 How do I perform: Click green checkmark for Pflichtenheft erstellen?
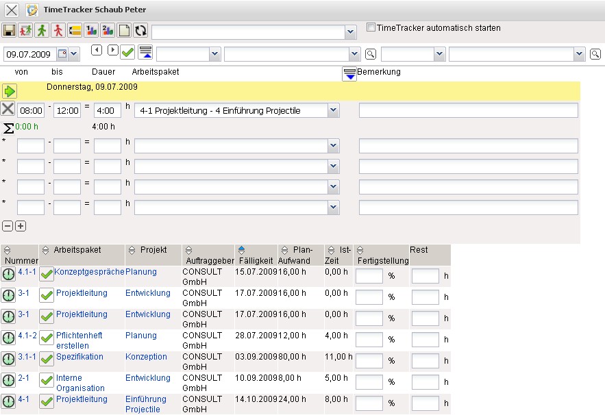tap(47, 338)
